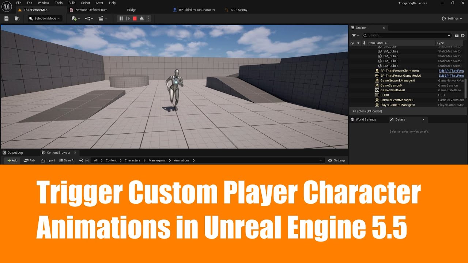Open the Outliner settings gear

463,35
